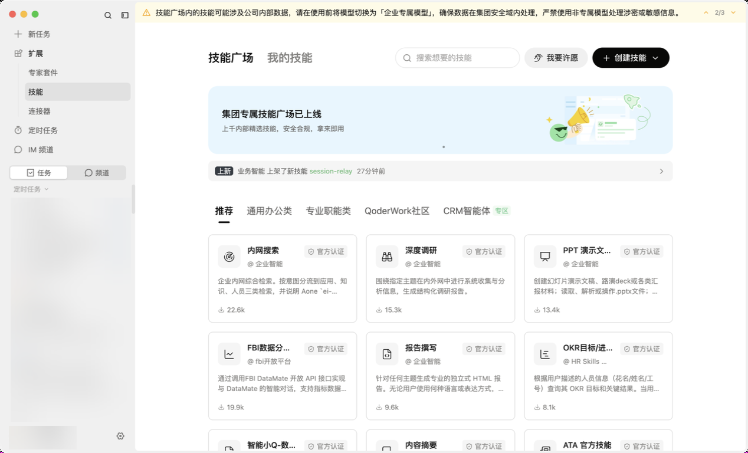
Task: Click the FBI数据分 chart icon
Action: [x=229, y=354]
